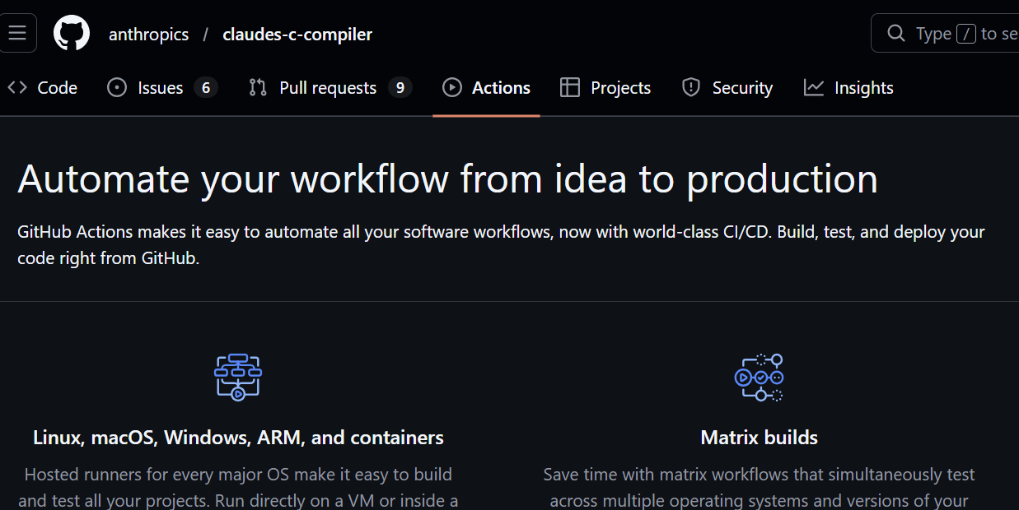Click the magnifying glass search icon
The width and height of the screenshot is (1019, 510).
(x=895, y=34)
